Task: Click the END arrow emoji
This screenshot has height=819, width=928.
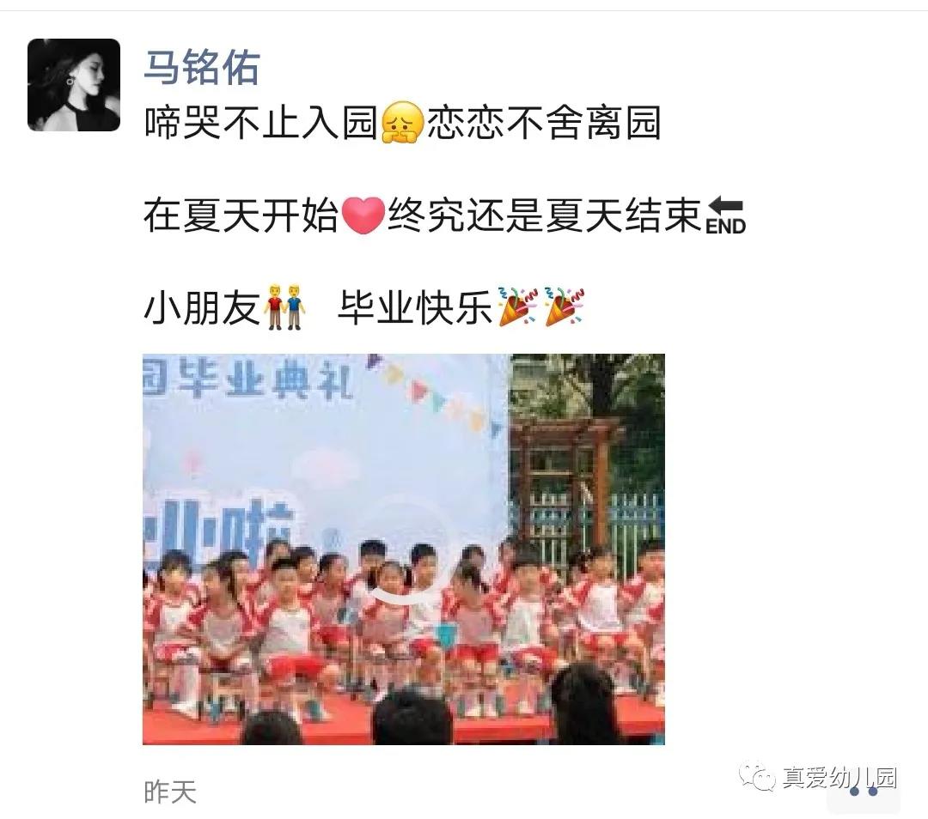Action: point(725,215)
